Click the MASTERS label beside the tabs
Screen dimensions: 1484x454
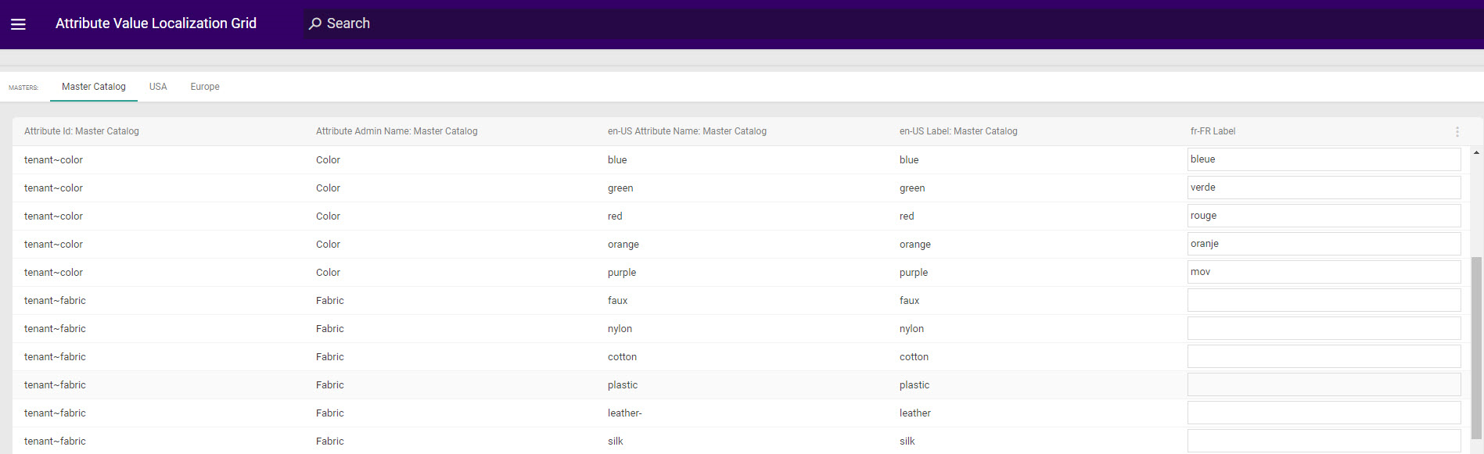coord(23,88)
